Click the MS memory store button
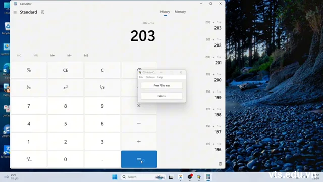The width and height of the screenshot is (323, 182). tap(86, 55)
